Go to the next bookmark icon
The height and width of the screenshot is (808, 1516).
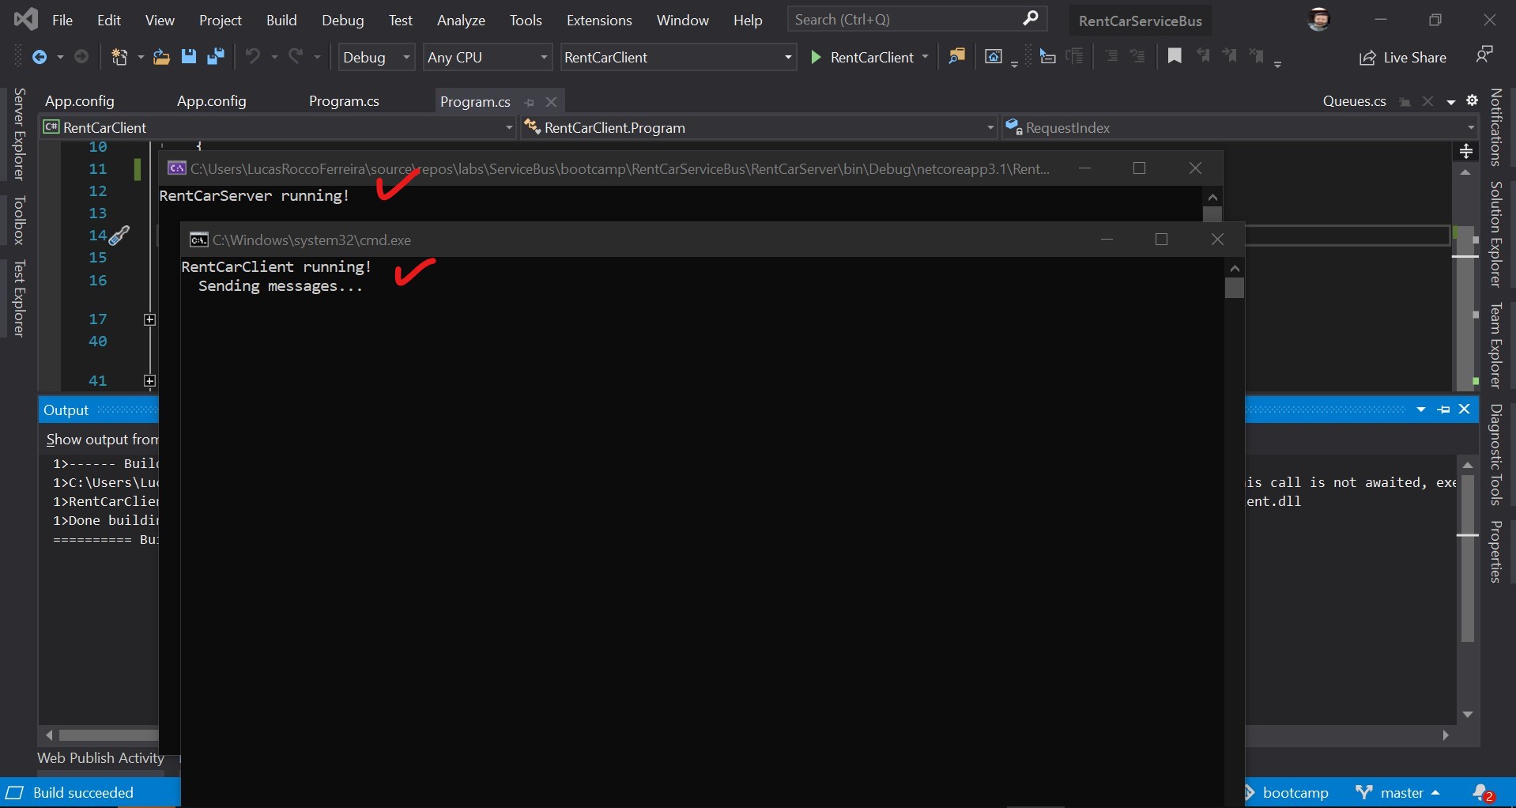[x=1230, y=56]
